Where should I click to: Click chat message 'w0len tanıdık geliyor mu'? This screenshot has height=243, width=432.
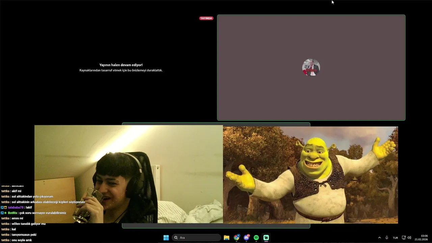29,224
